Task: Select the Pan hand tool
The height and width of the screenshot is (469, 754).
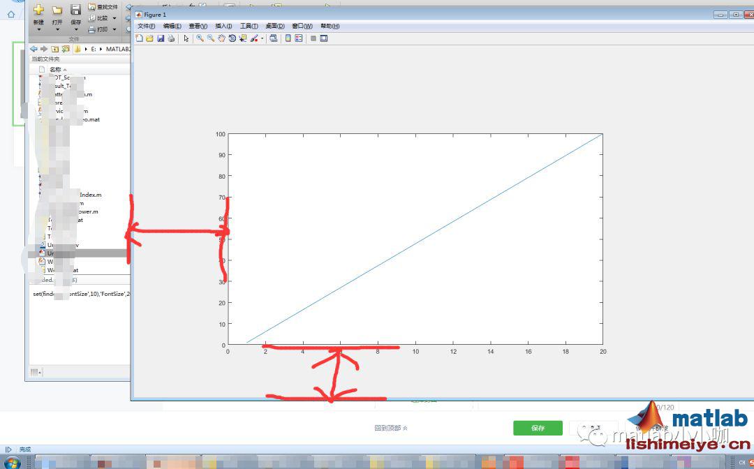Action: point(221,38)
